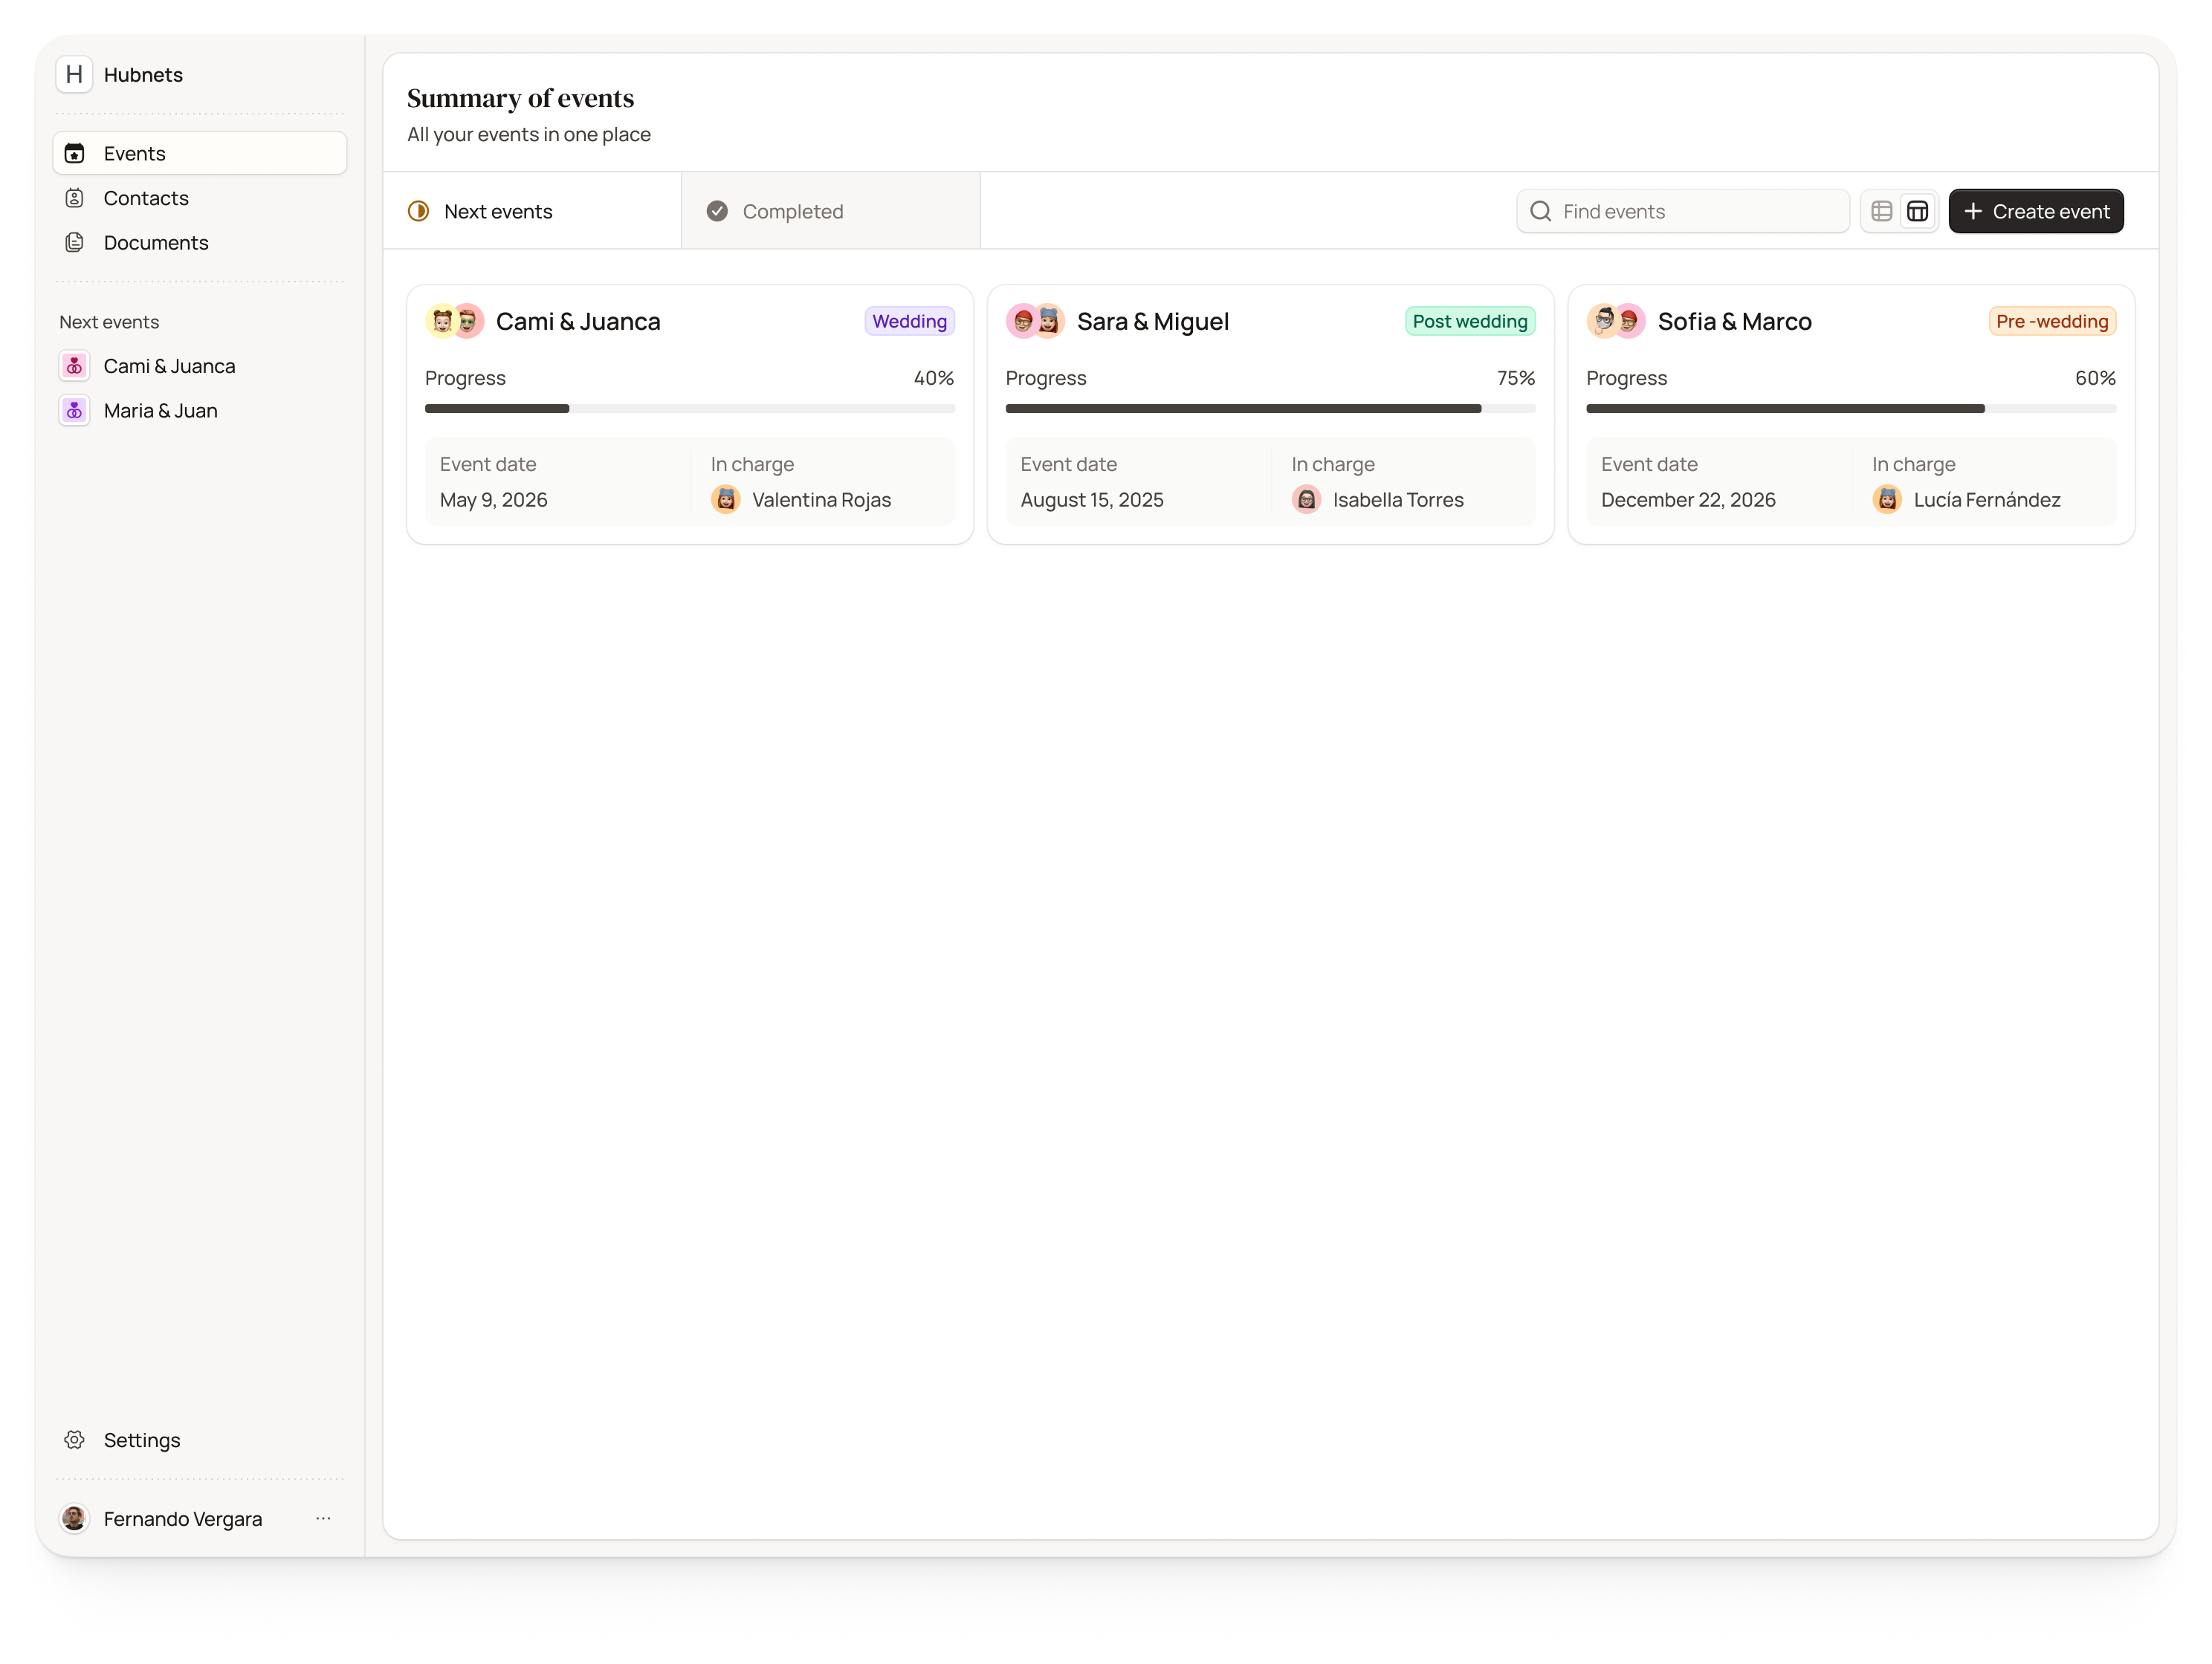The width and height of the screenshot is (2212, 1664).
Task: Click the name Isabella Torres
Action: coord(1398,500)
